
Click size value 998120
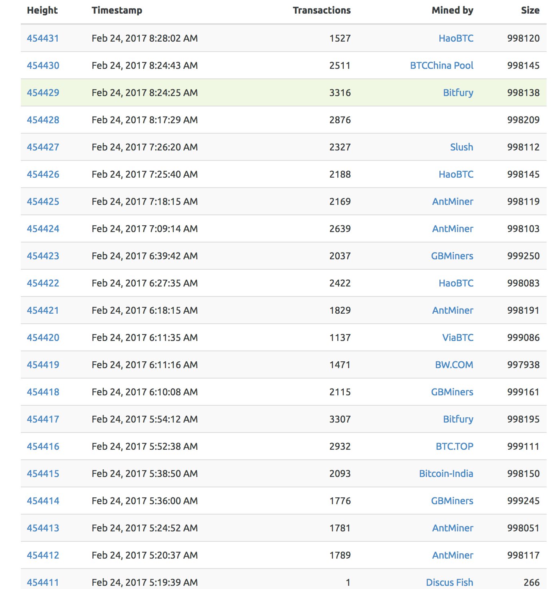click(x=523, y=38)
